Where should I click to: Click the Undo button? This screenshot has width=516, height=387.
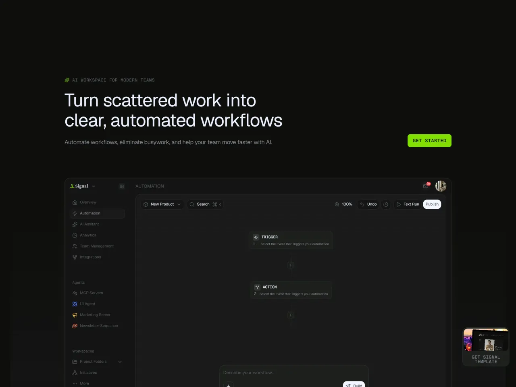[x=368, y=204]
